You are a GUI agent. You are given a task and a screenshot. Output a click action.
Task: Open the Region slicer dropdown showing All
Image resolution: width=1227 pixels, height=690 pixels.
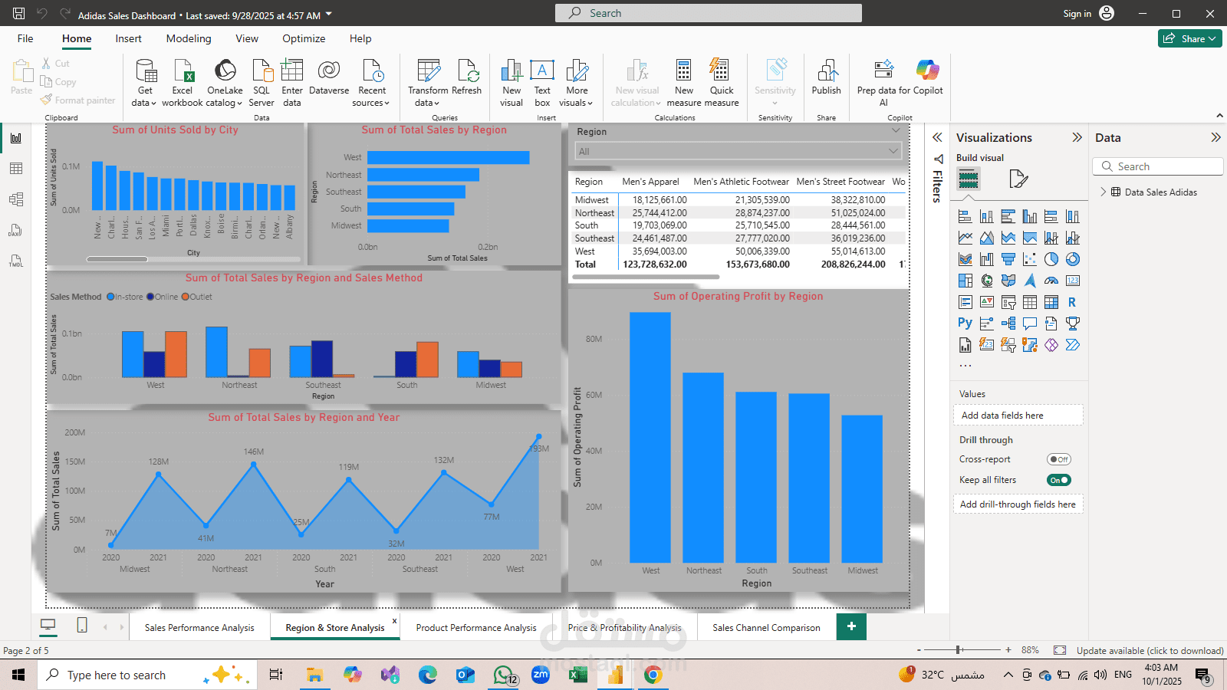pos(739,151)
